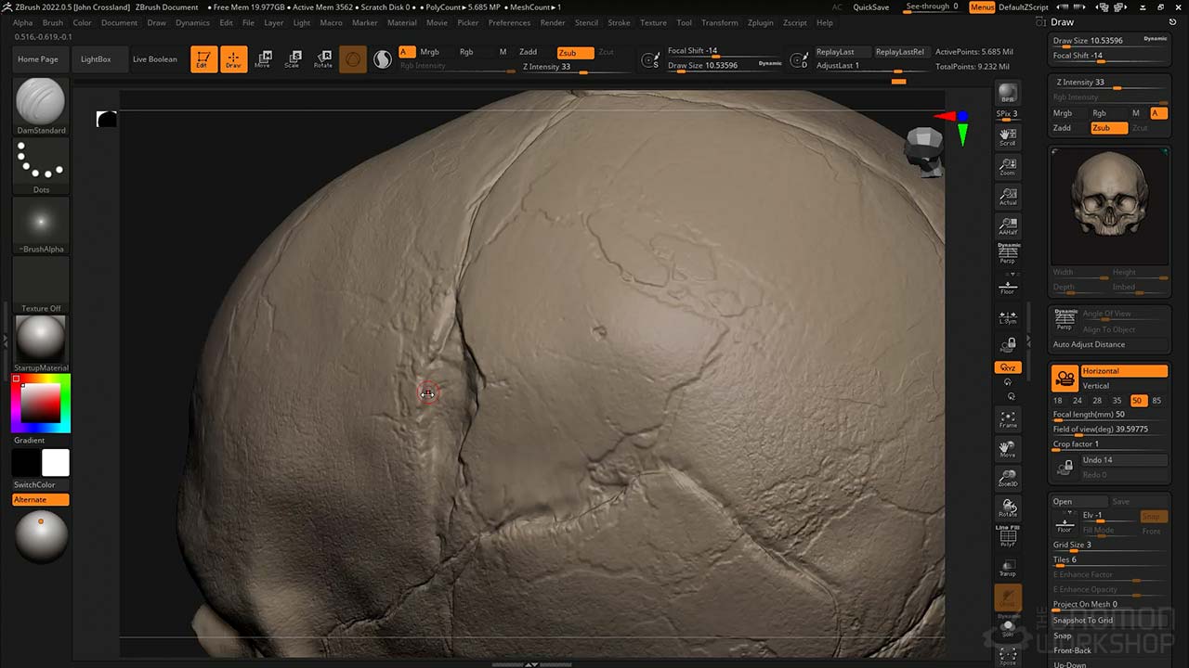Select the 85 focal length preset
Image resolution: width=1189 pixels, height=668 pixels.
(1156, 401)
